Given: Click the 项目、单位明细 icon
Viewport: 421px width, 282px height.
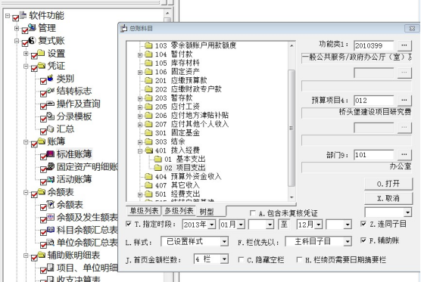Looking at the screenshot, I should pos(51,267).
